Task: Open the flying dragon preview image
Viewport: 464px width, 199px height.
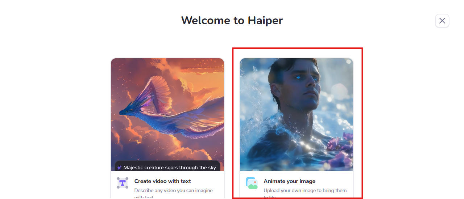Action: 167,115
